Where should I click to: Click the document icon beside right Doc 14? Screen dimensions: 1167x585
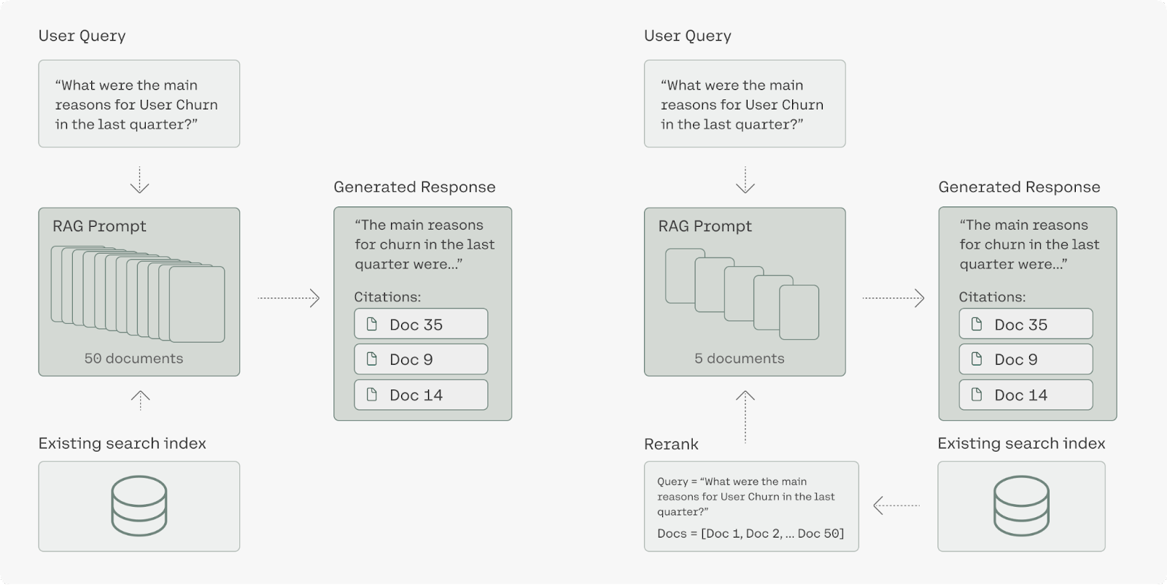977,395
